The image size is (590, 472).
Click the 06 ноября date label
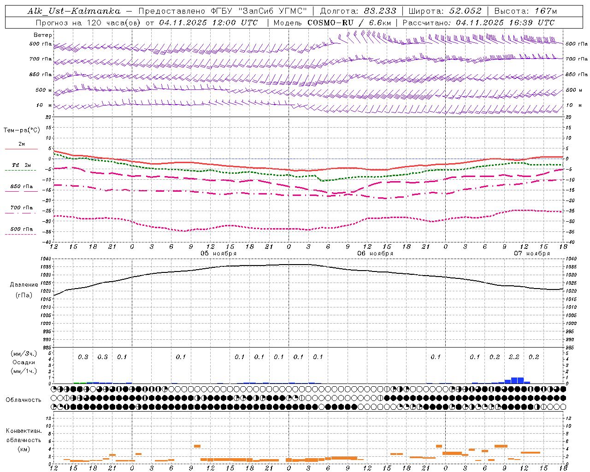[375, 254]
